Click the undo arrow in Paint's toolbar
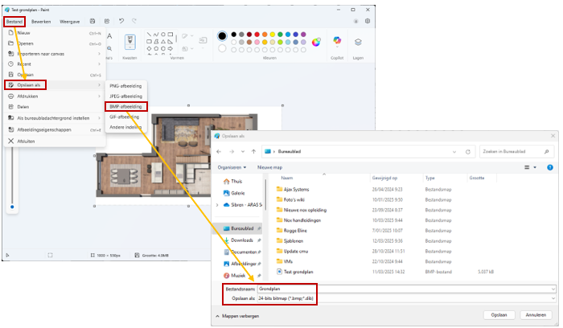Screen dimensions: 563x328 121,20
